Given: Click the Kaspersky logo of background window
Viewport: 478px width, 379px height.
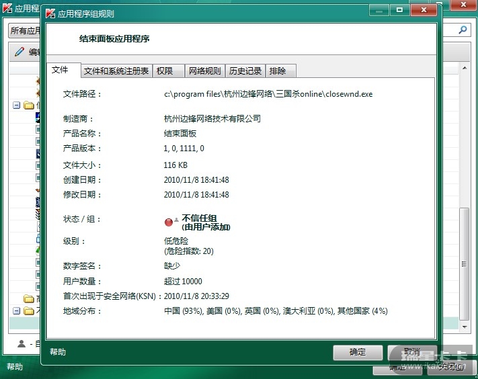Looking at the screenshot, I should click(7, 8).
